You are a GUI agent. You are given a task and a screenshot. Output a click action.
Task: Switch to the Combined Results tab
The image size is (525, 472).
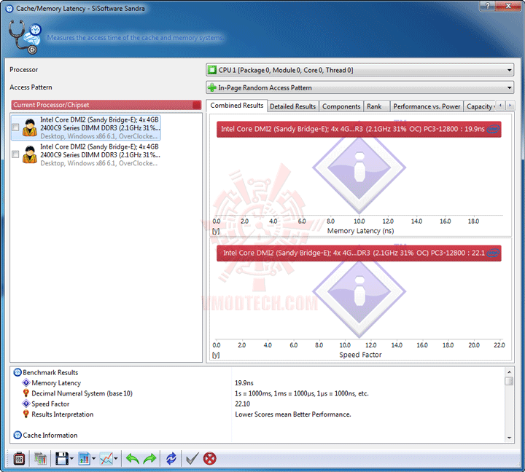[x=237, y=106]
